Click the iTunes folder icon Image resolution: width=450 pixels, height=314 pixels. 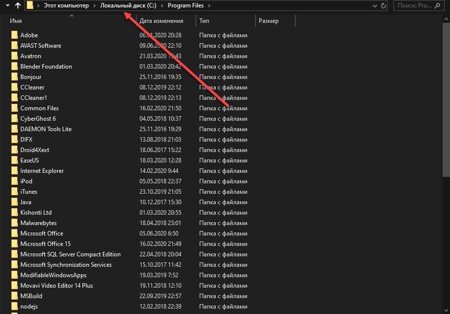tap(14, 192)
